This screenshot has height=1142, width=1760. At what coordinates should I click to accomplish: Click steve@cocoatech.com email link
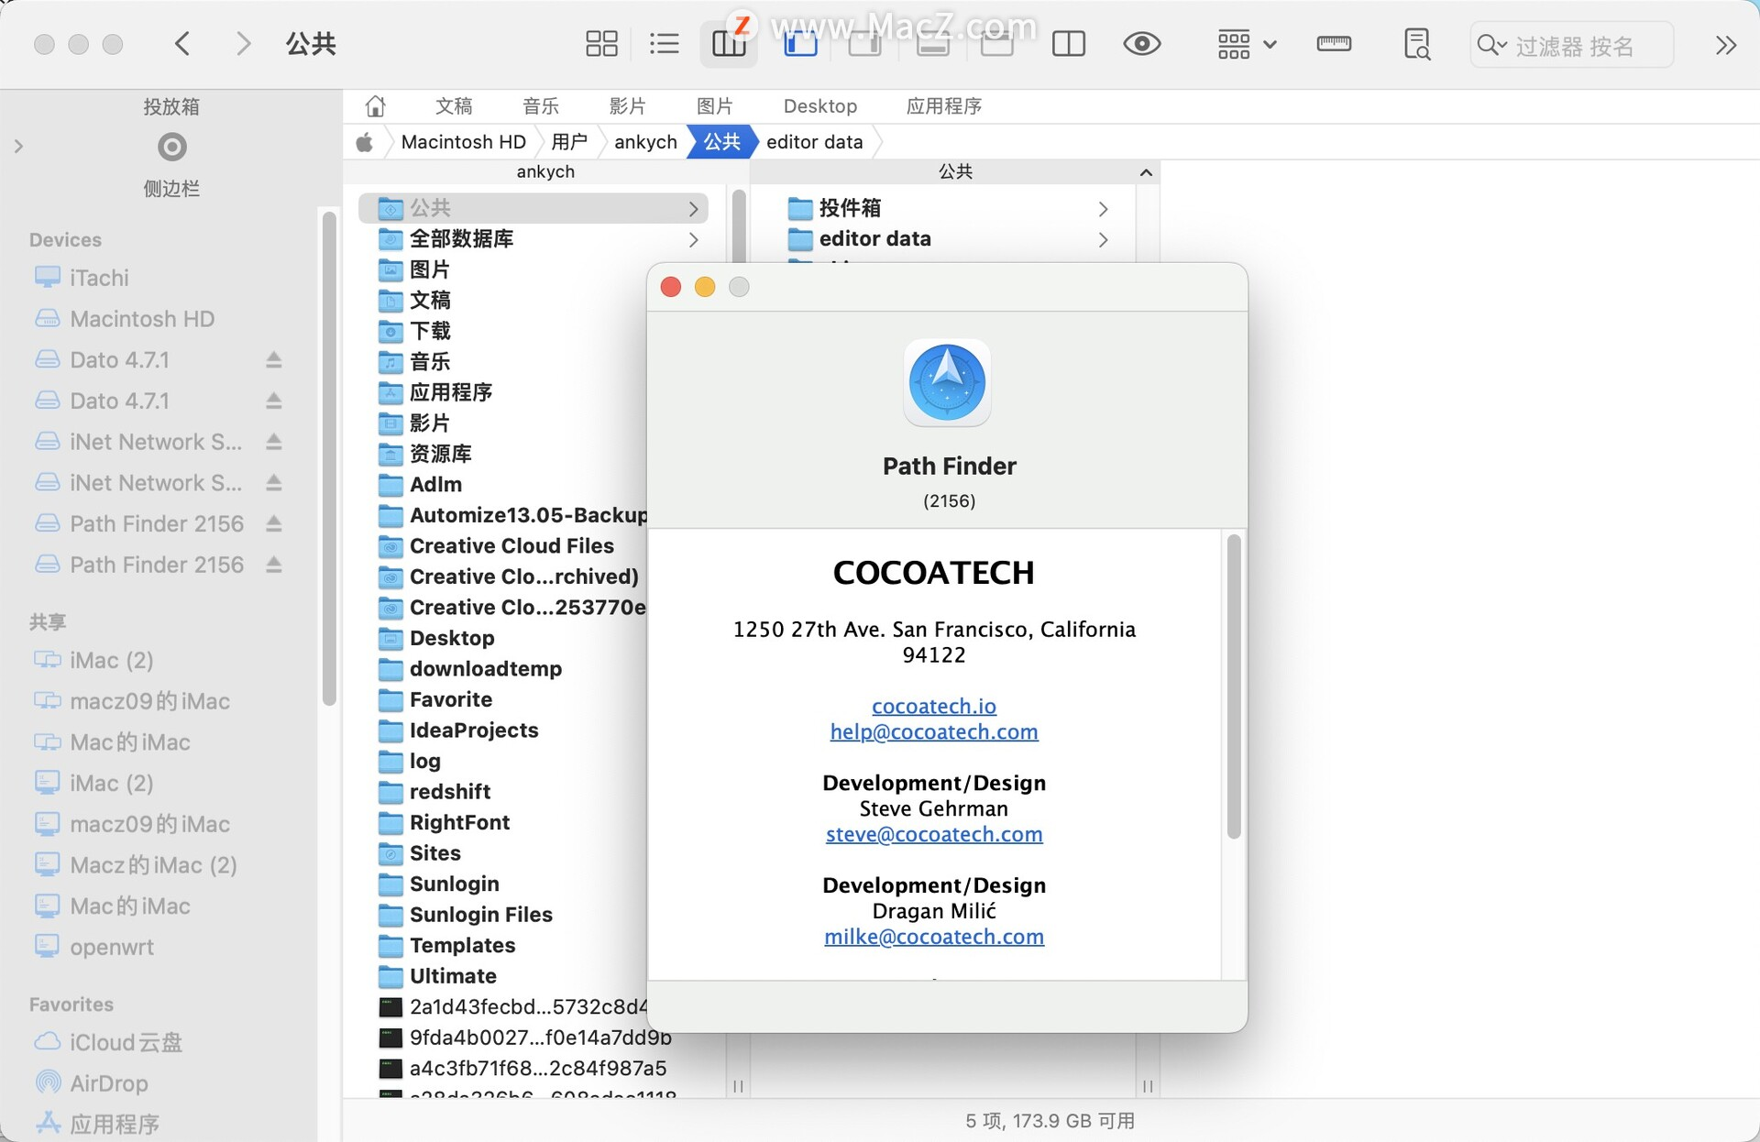pos(934,834)
